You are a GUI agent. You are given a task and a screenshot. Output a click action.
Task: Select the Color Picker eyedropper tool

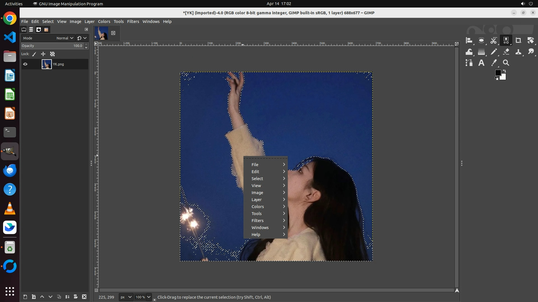click(494, 63)
